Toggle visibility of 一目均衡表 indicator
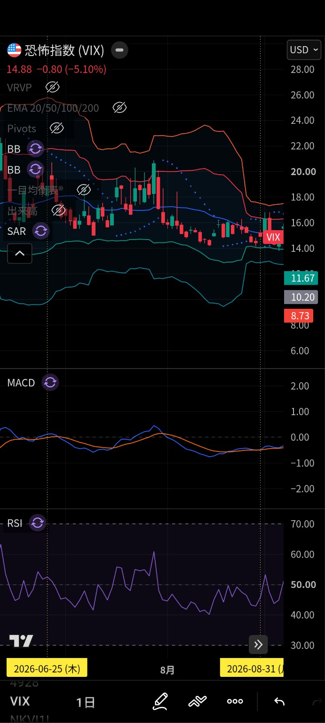The height and width of the screenshot is (723, 325). (x=84, y=190)
